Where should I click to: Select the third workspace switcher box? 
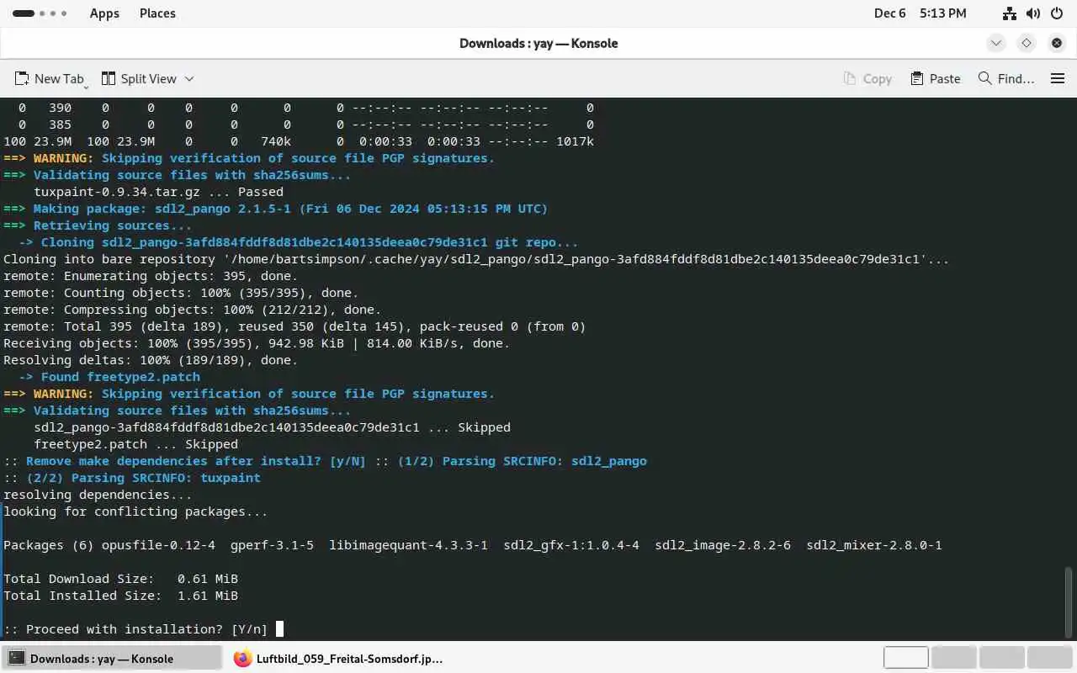coord(1001,658)
